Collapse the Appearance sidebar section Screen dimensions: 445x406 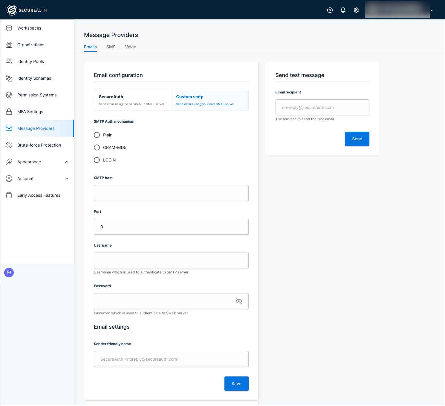(x=66, y=162)
